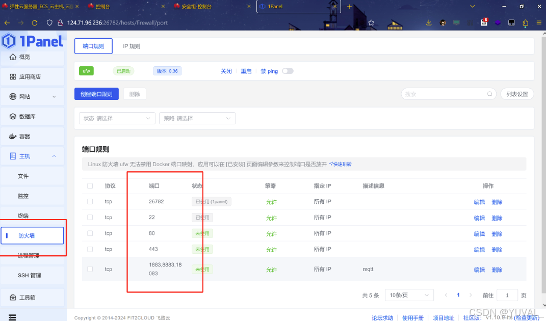Screen dimensions: 546x321
Task: Click 创建端口规则 button
Action: click(96, 94)
